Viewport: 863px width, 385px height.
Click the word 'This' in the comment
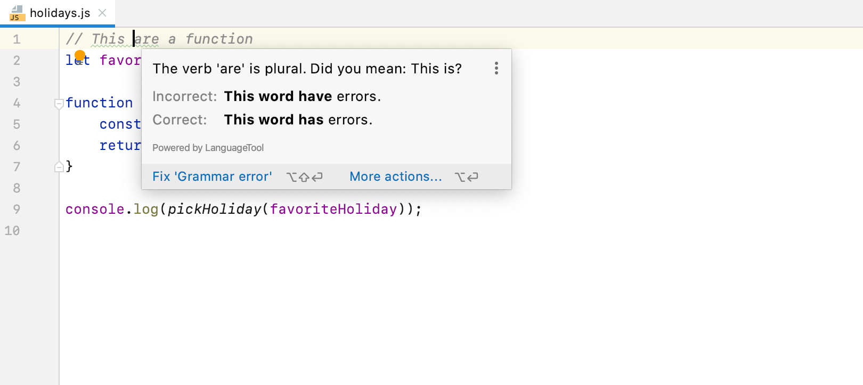[x=108, y=39]
